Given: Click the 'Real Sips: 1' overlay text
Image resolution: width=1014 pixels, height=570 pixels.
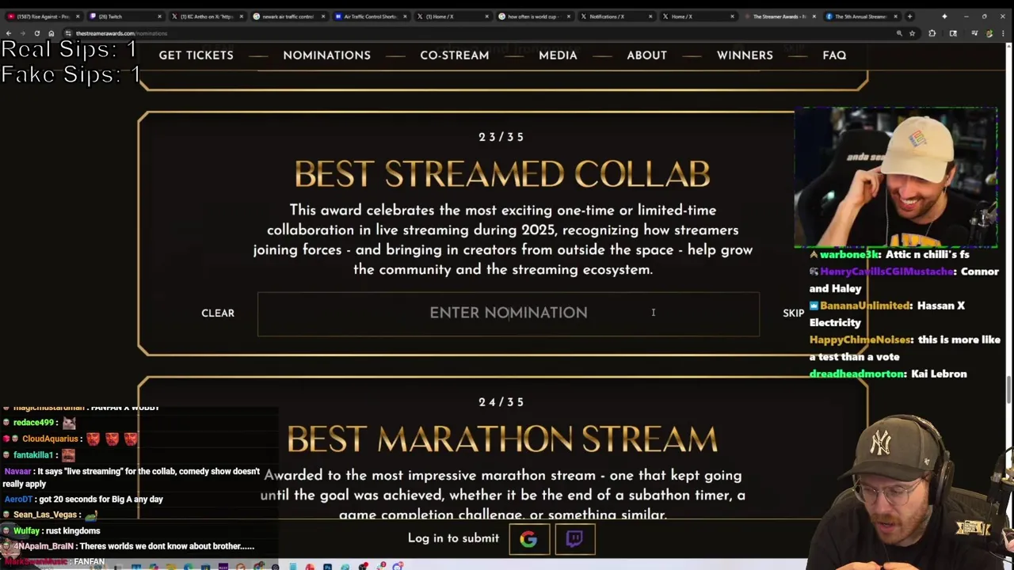Looking at the screenshot, I should [69, 49].
